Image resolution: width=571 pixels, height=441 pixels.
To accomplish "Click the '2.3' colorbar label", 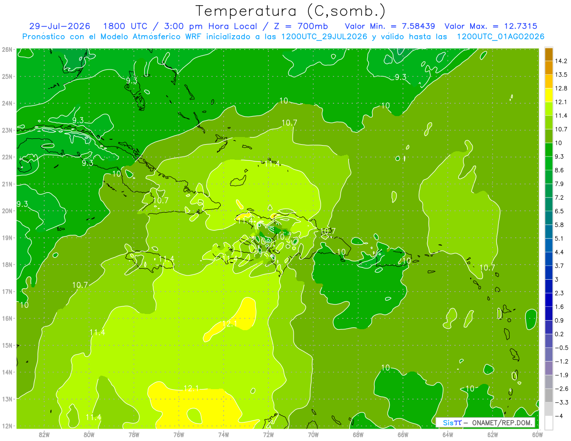I will point(560,293).
